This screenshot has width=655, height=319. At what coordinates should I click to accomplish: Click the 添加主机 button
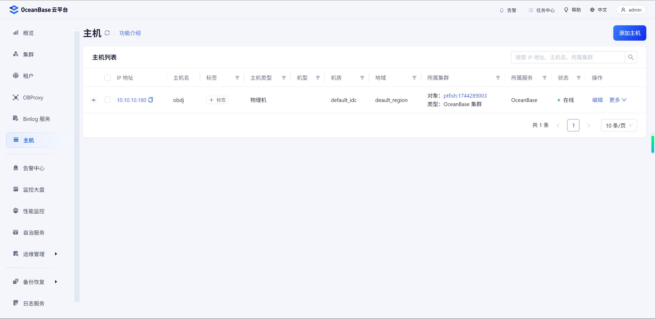pyautogui.click(x=629, y=33)
